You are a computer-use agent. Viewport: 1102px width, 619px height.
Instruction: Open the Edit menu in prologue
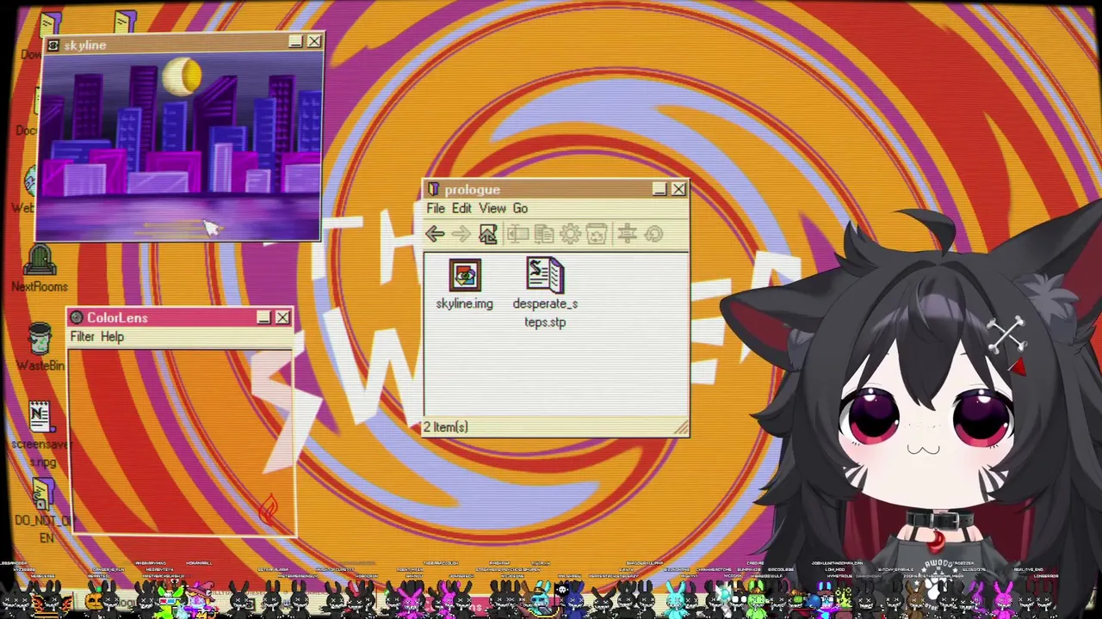461,208
